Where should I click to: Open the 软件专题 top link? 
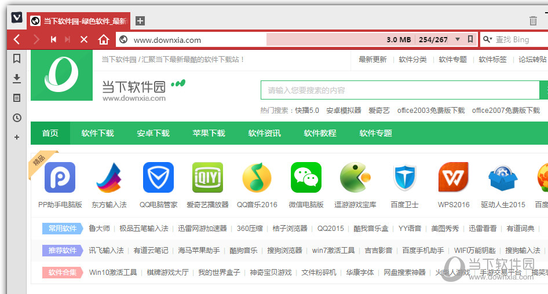click(452, 60)
